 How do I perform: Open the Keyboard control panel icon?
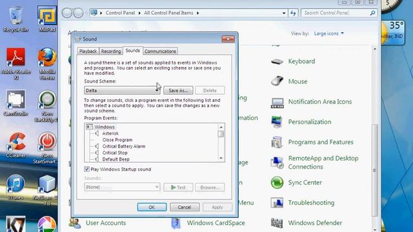(x=277, y=62)
